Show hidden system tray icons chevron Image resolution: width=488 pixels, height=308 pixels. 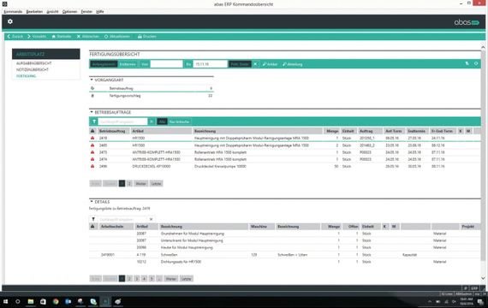tap(430, 302)
